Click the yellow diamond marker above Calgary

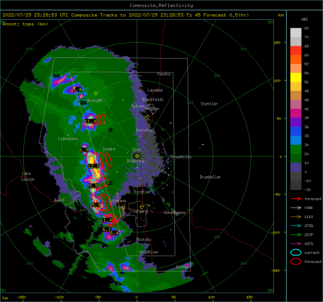click(142, 207)
